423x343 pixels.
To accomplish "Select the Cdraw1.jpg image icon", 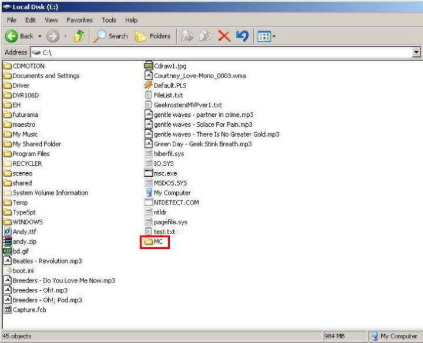I will tap(149, 66).
